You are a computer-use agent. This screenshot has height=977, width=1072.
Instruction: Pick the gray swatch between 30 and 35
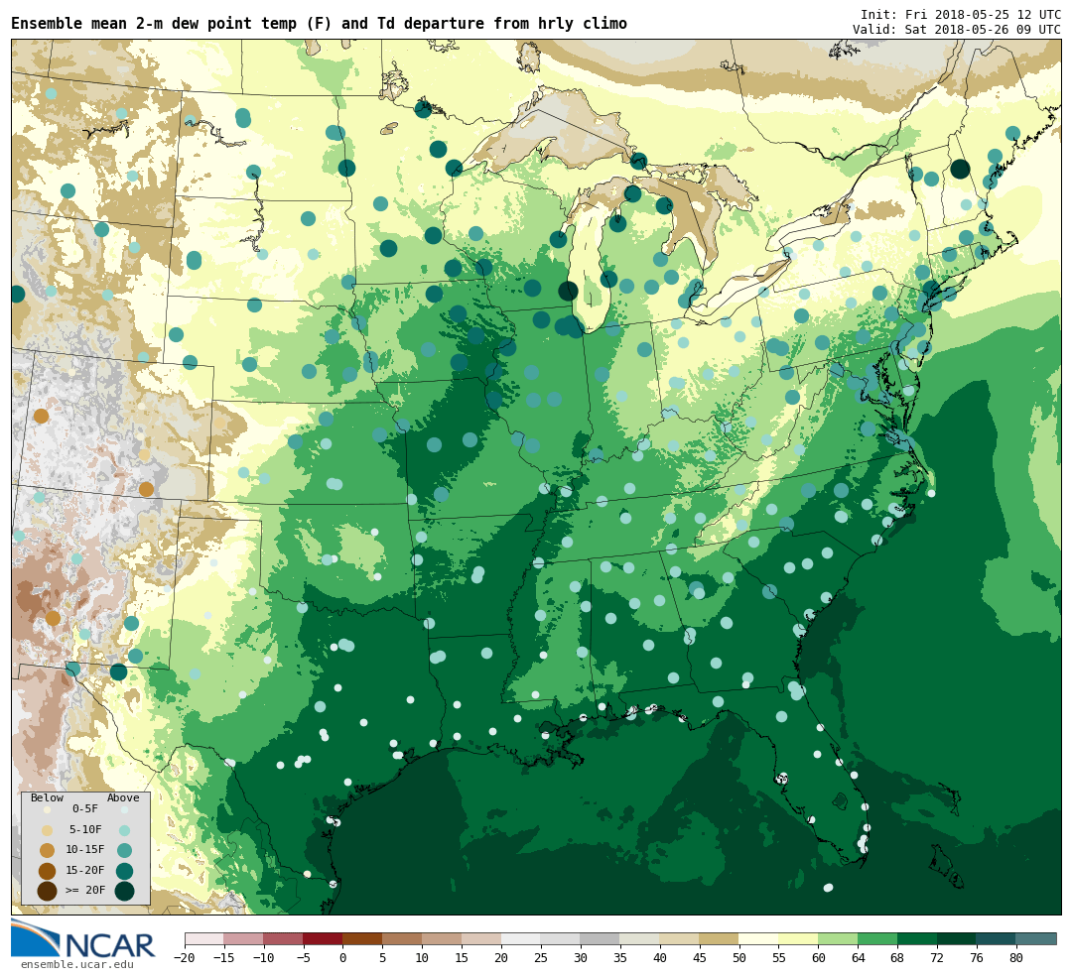(601, 938)
